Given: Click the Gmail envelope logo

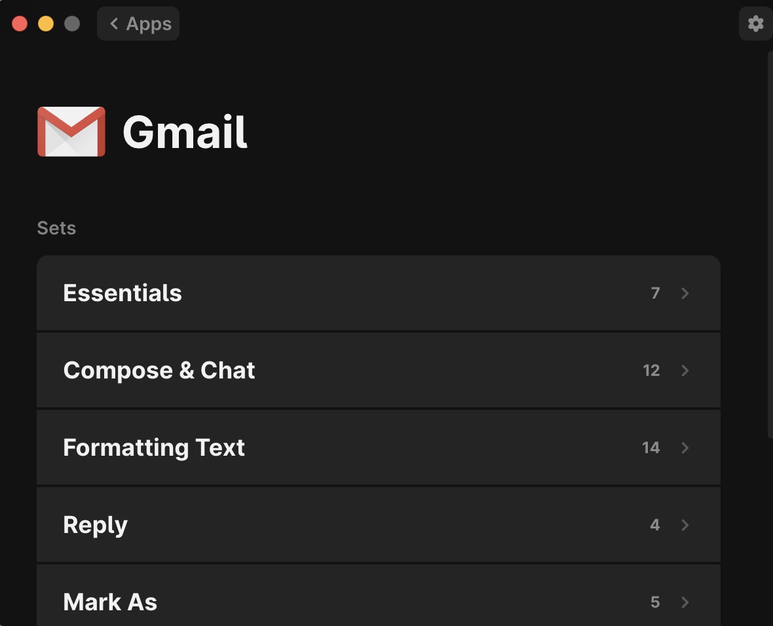Looking at the screenshot, I should pyautogui.click(x=71, y=132).
